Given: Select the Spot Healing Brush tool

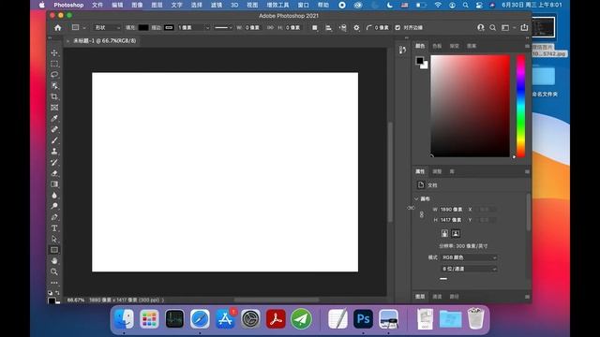Looking at the screenshot, I should pyautogui.click(x=54, y=129).
